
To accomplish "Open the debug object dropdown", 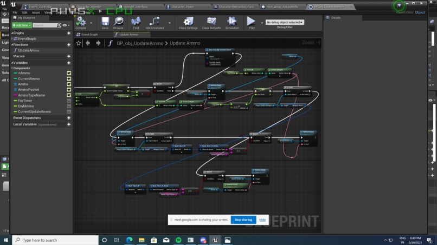I will coord(285,22).
